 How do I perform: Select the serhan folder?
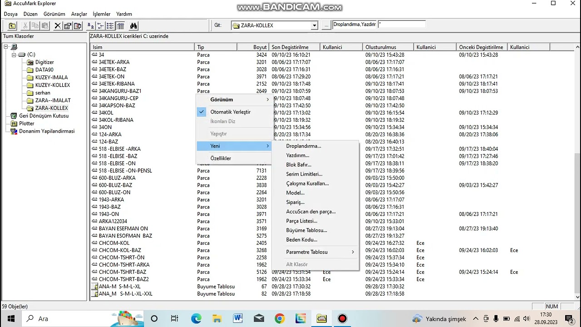click(x=43, y=93)
